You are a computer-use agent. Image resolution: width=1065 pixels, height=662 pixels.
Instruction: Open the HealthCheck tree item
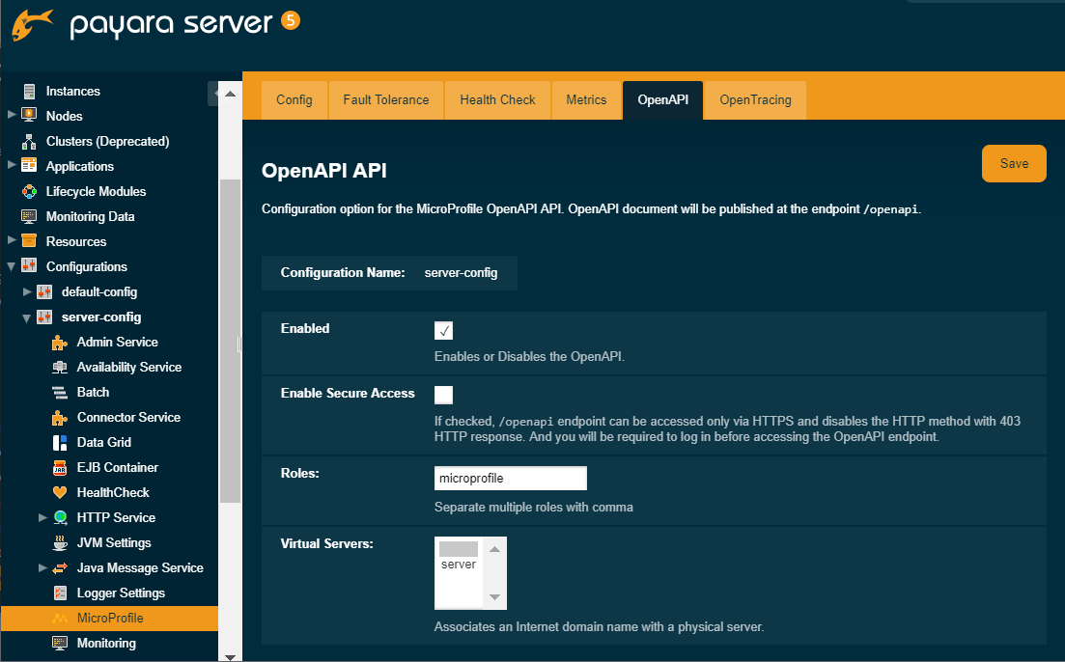point(113,492)
